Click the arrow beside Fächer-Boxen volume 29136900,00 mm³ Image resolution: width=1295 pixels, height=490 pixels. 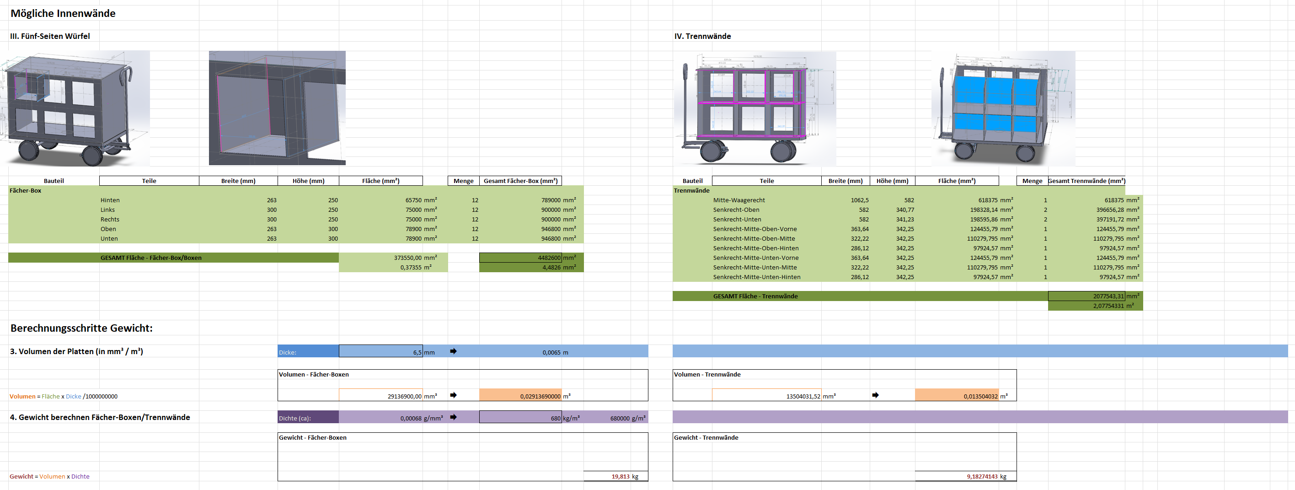coord(453,395)
